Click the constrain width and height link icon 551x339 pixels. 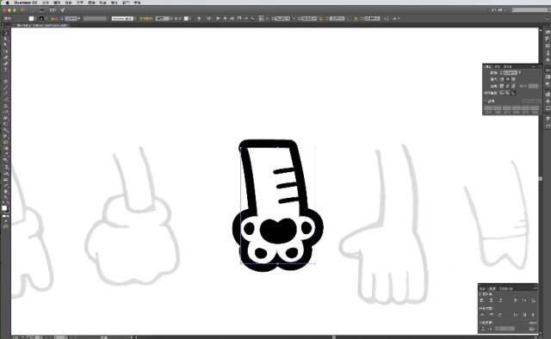(x=350, y=18)
